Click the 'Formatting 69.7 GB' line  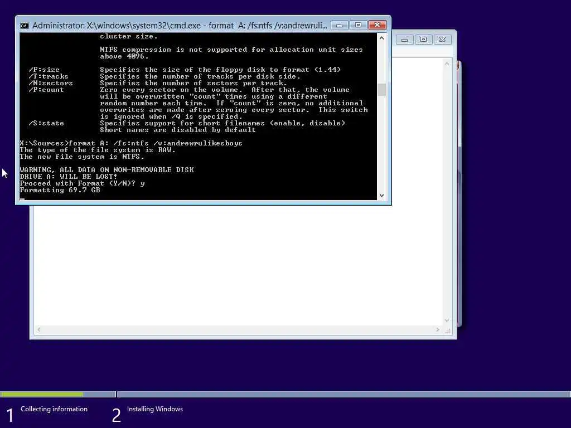coord(60,190)
